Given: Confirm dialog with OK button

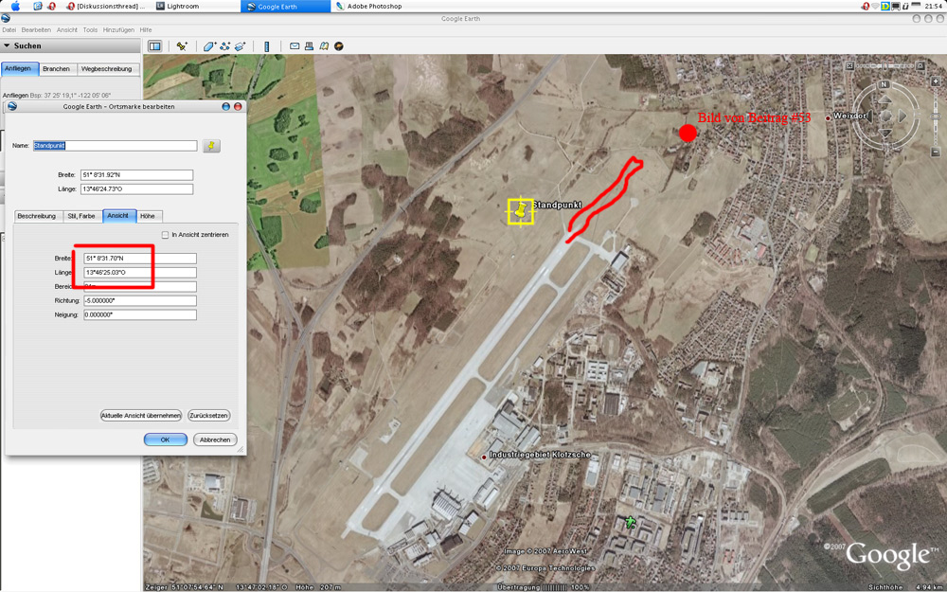Looking at the screenshot, I should point(165,440).
